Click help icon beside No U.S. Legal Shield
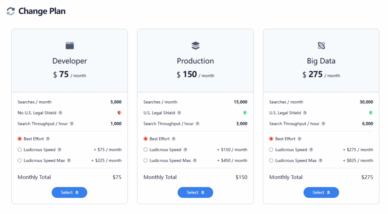Viewport: 388px width, 214px height. (x=60, y=113)
